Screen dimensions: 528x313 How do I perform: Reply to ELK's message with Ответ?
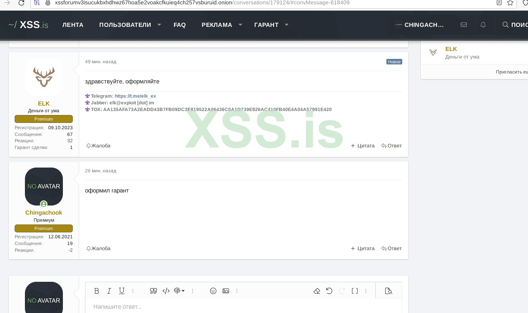[392, 146]
